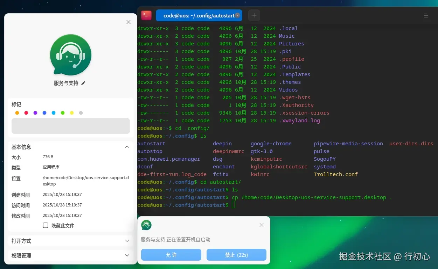Select the blue tag color swatch

click(44, 112)
